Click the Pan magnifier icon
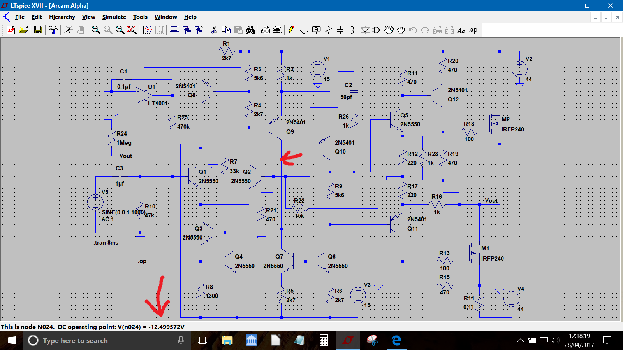This screenshot has width=623, height=350. click(x=108, y=30)
